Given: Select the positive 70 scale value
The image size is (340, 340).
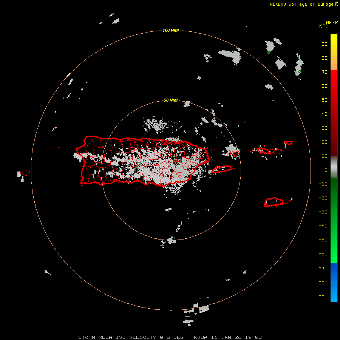Looking at the screenshot, I should pos(325,72).
